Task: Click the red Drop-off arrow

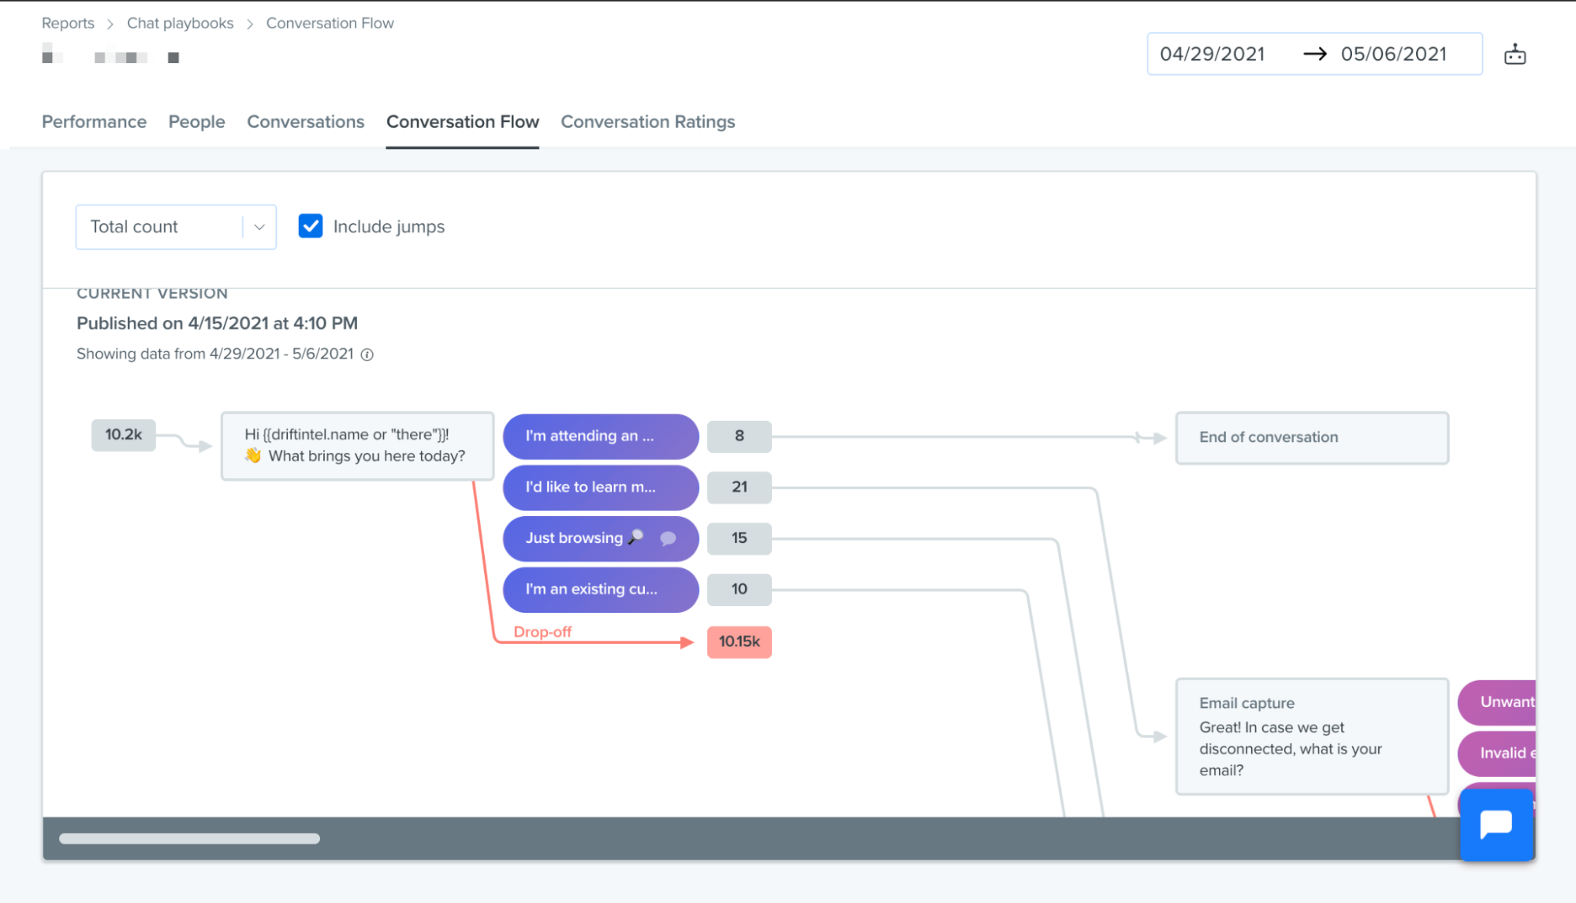Action: click(685, 642)
